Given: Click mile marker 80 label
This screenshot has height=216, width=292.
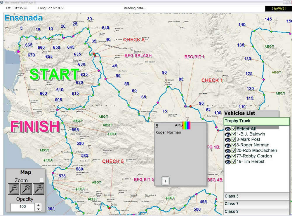Looking at the screenshot, I should 164,73.
